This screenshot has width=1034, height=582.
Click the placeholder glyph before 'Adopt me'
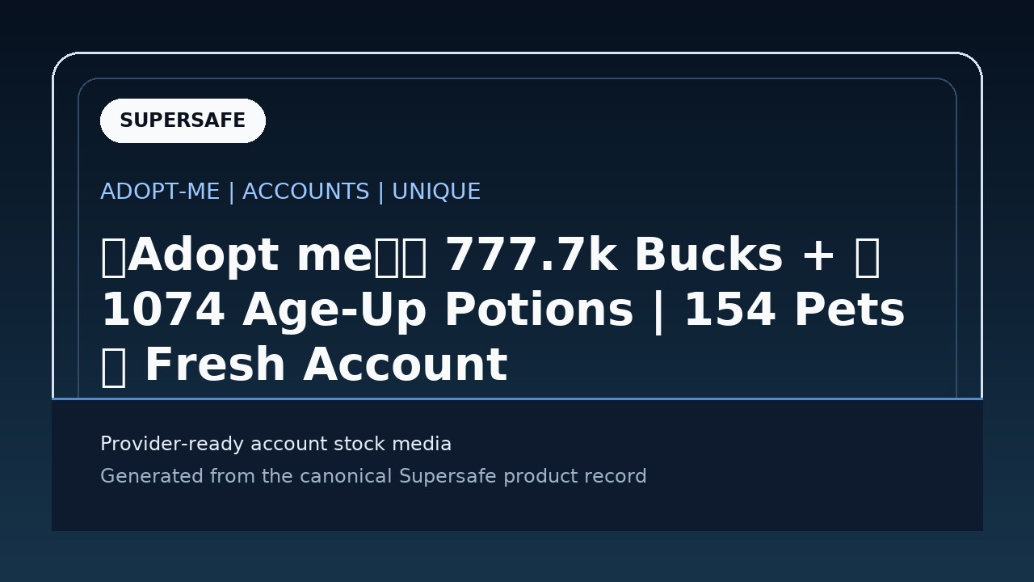pyautogui.click(x=113, y=256)
